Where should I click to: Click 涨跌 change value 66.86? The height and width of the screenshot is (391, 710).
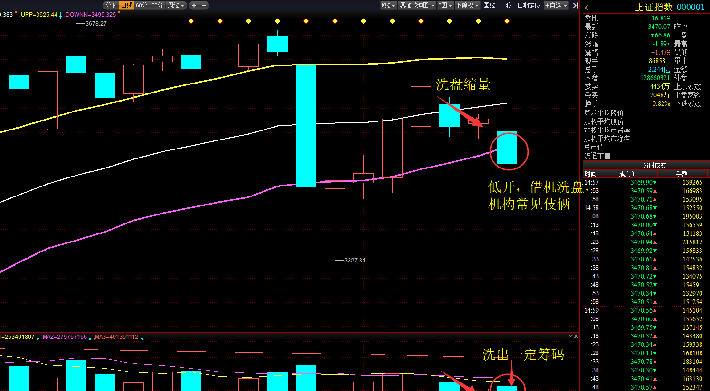(660, 36)
